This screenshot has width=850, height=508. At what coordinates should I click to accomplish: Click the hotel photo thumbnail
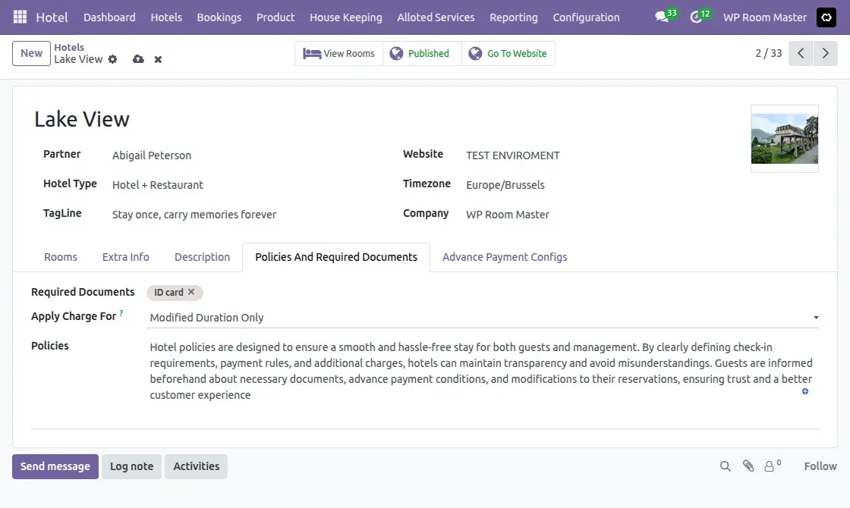785,139
